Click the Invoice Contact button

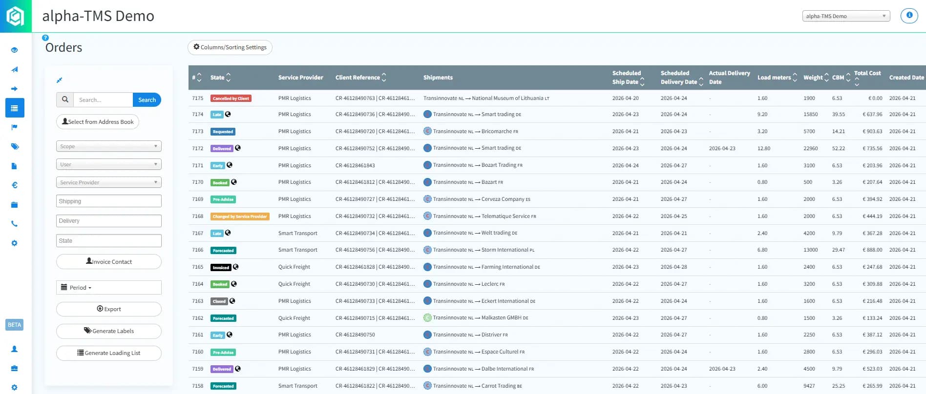coord(109,262)
